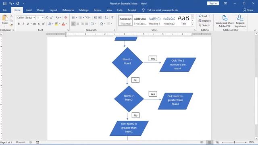Viewport: 258px width, 145px height.
Task: Increase the paragraph indent
Action: [100, 18]
